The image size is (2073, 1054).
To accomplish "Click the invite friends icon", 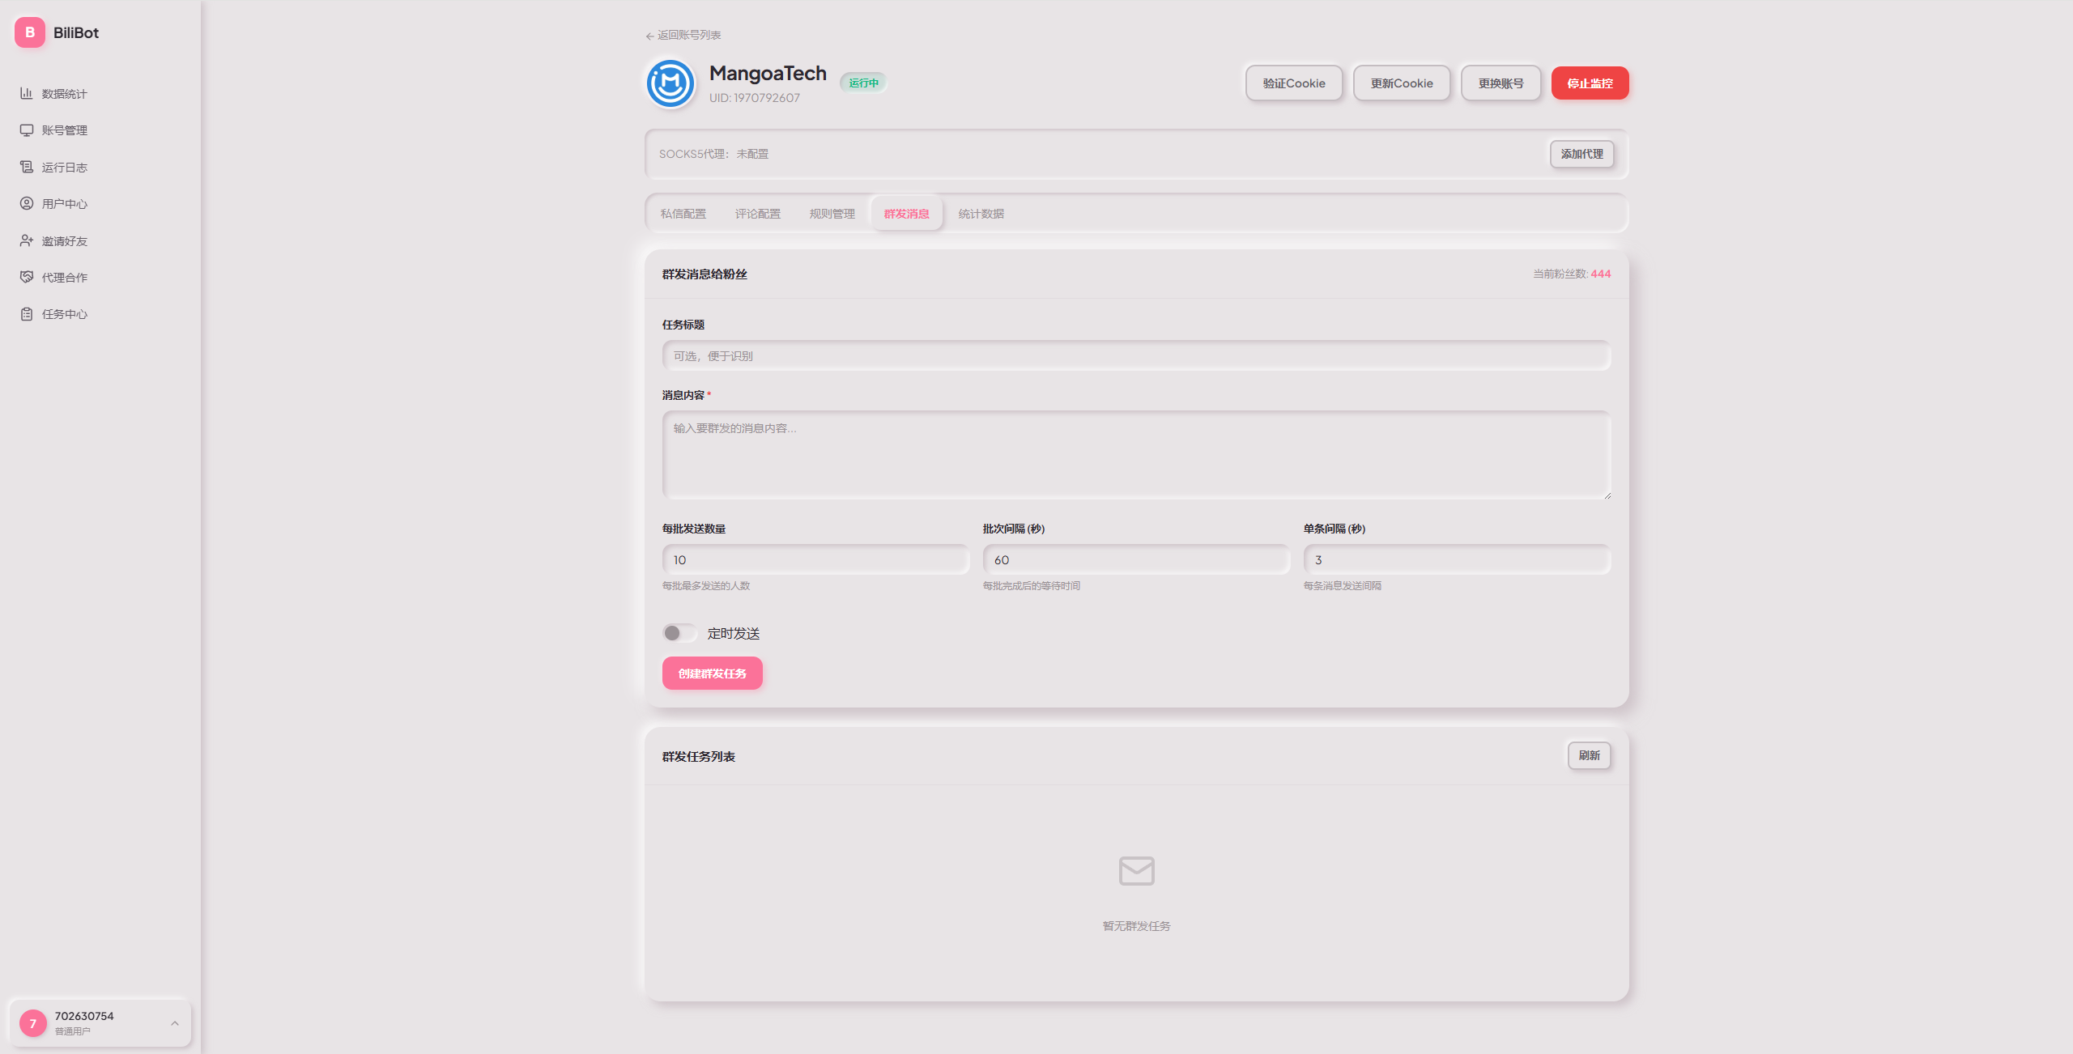I will click(x=27, y=240).
